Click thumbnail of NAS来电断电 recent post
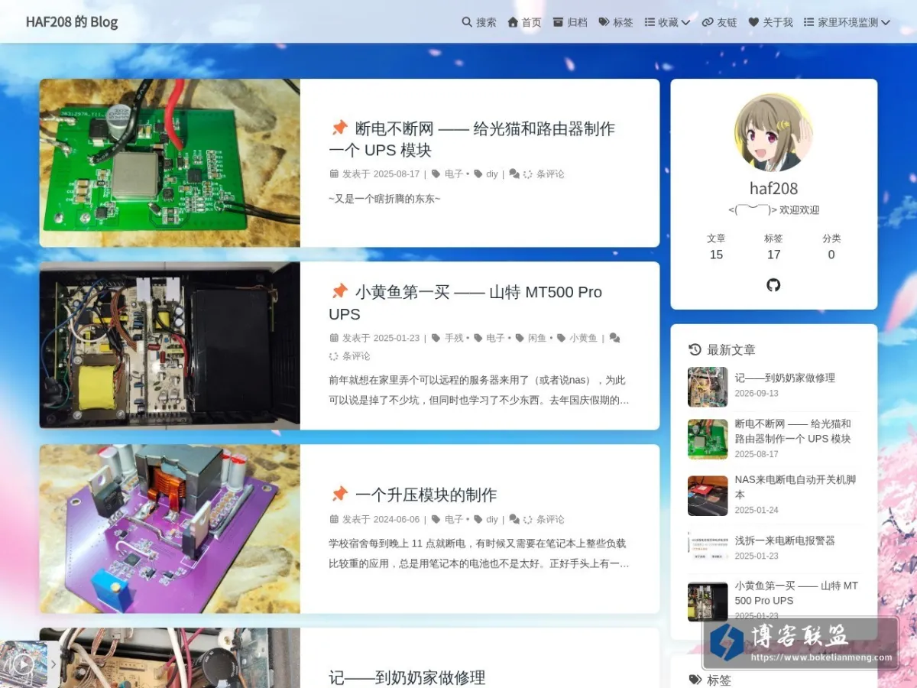 [x=708, y=495]
